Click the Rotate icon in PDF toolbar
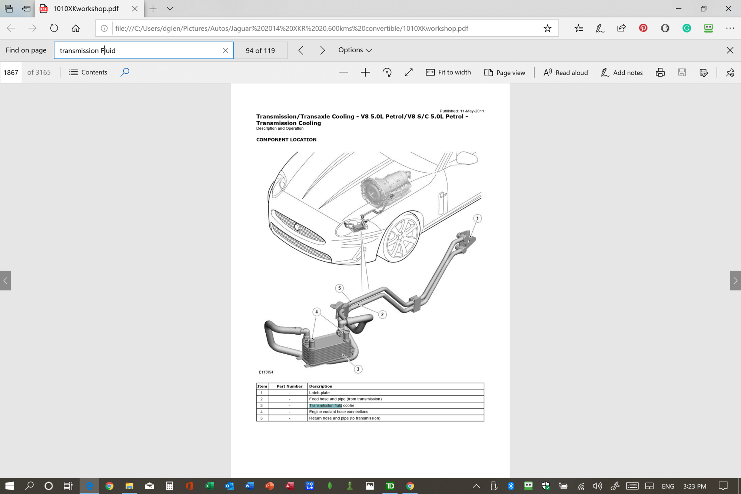This screenshot has height=494, width=741. point(387,72)
